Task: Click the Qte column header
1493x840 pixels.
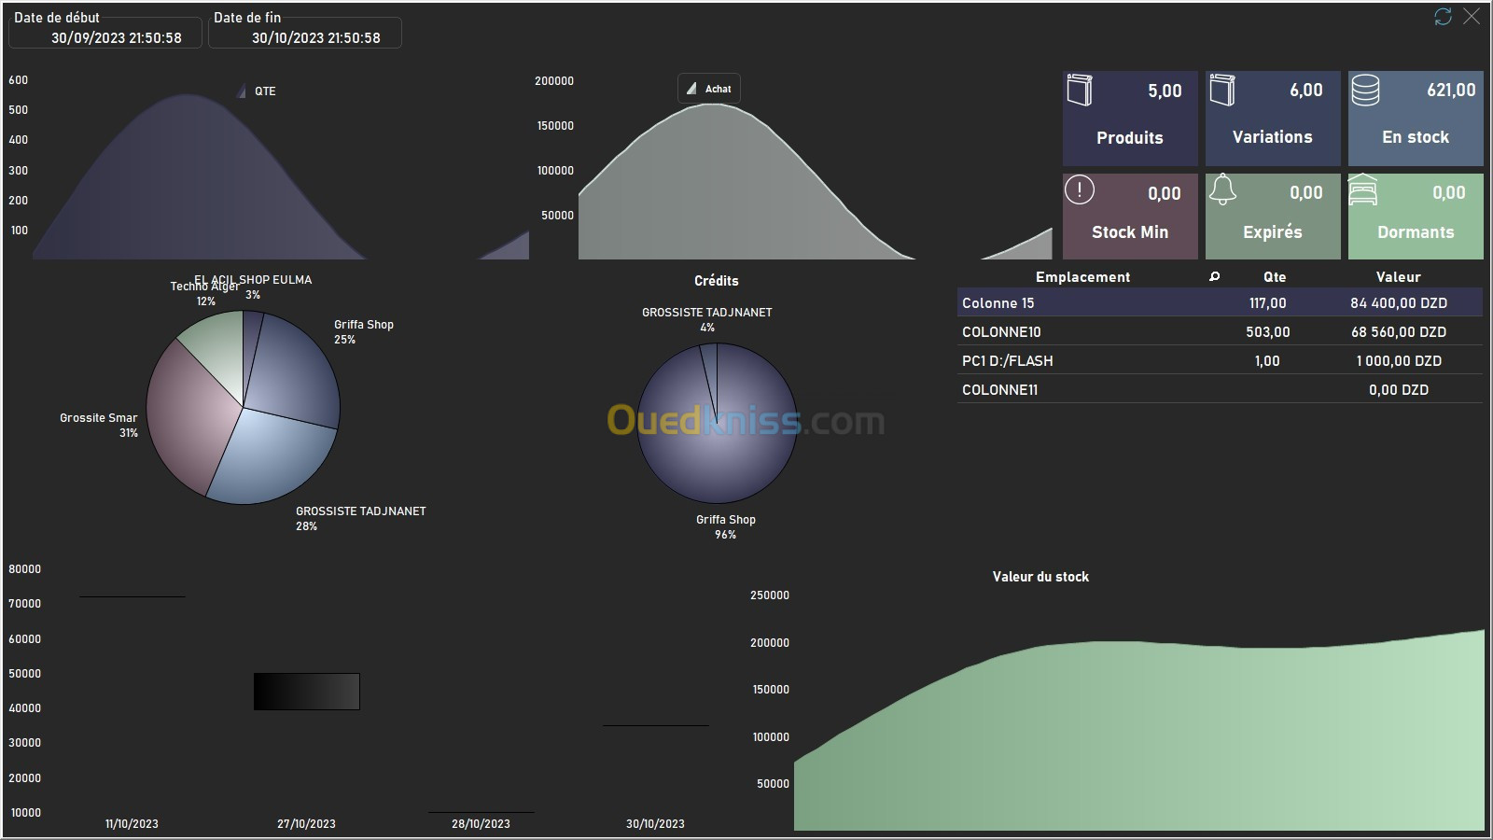Action: click(1275, 277)
